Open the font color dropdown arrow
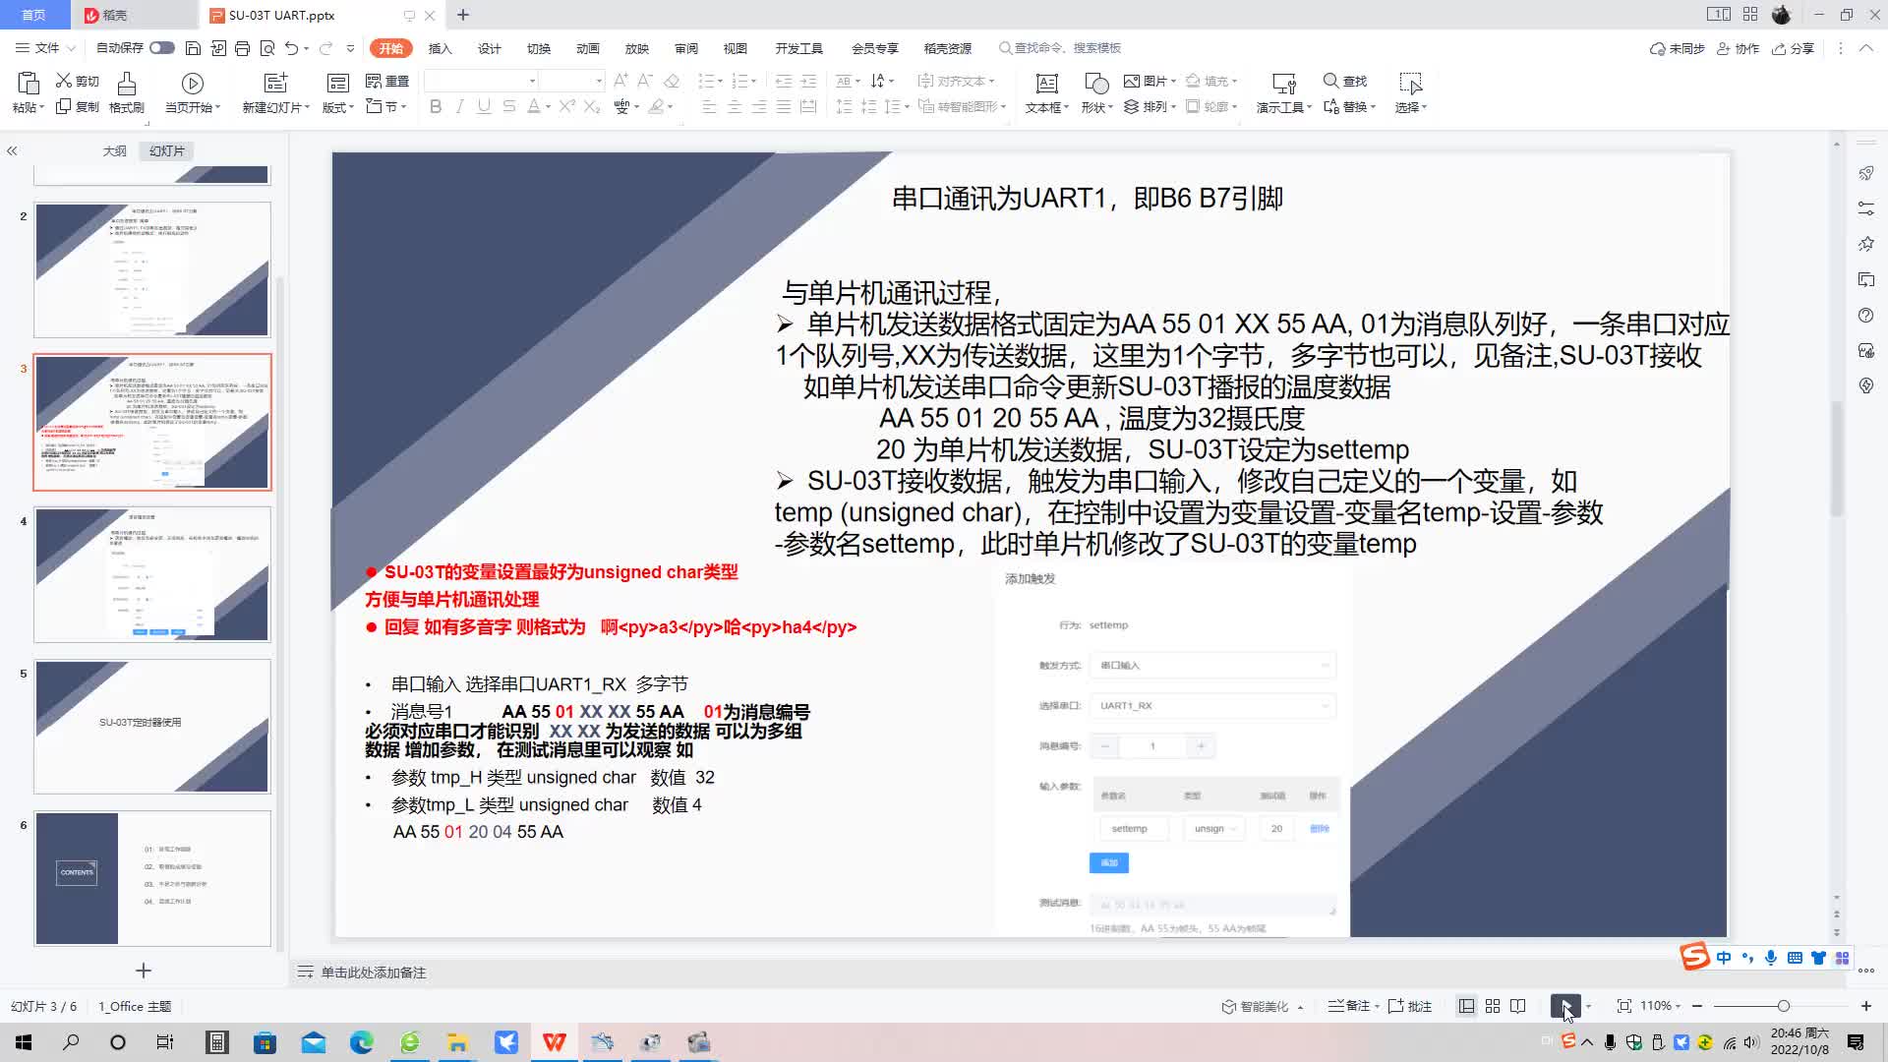The width and height of the screenshot is (1888, 1062). (x=547, y=107)
